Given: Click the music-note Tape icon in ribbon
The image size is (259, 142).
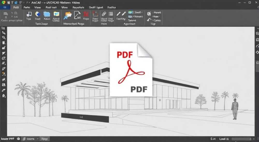Looking at the screenshot, I should (x=29, y=14).
